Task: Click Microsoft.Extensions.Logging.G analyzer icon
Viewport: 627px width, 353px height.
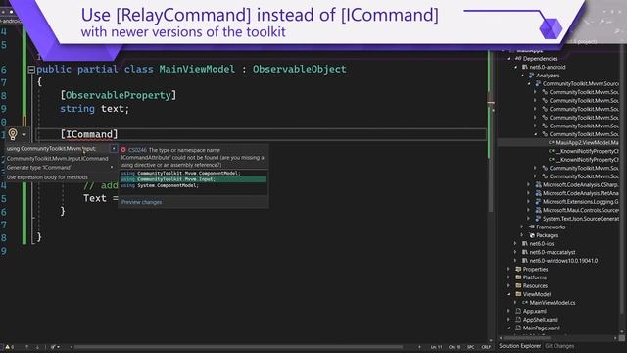Action: click(538, 202)
